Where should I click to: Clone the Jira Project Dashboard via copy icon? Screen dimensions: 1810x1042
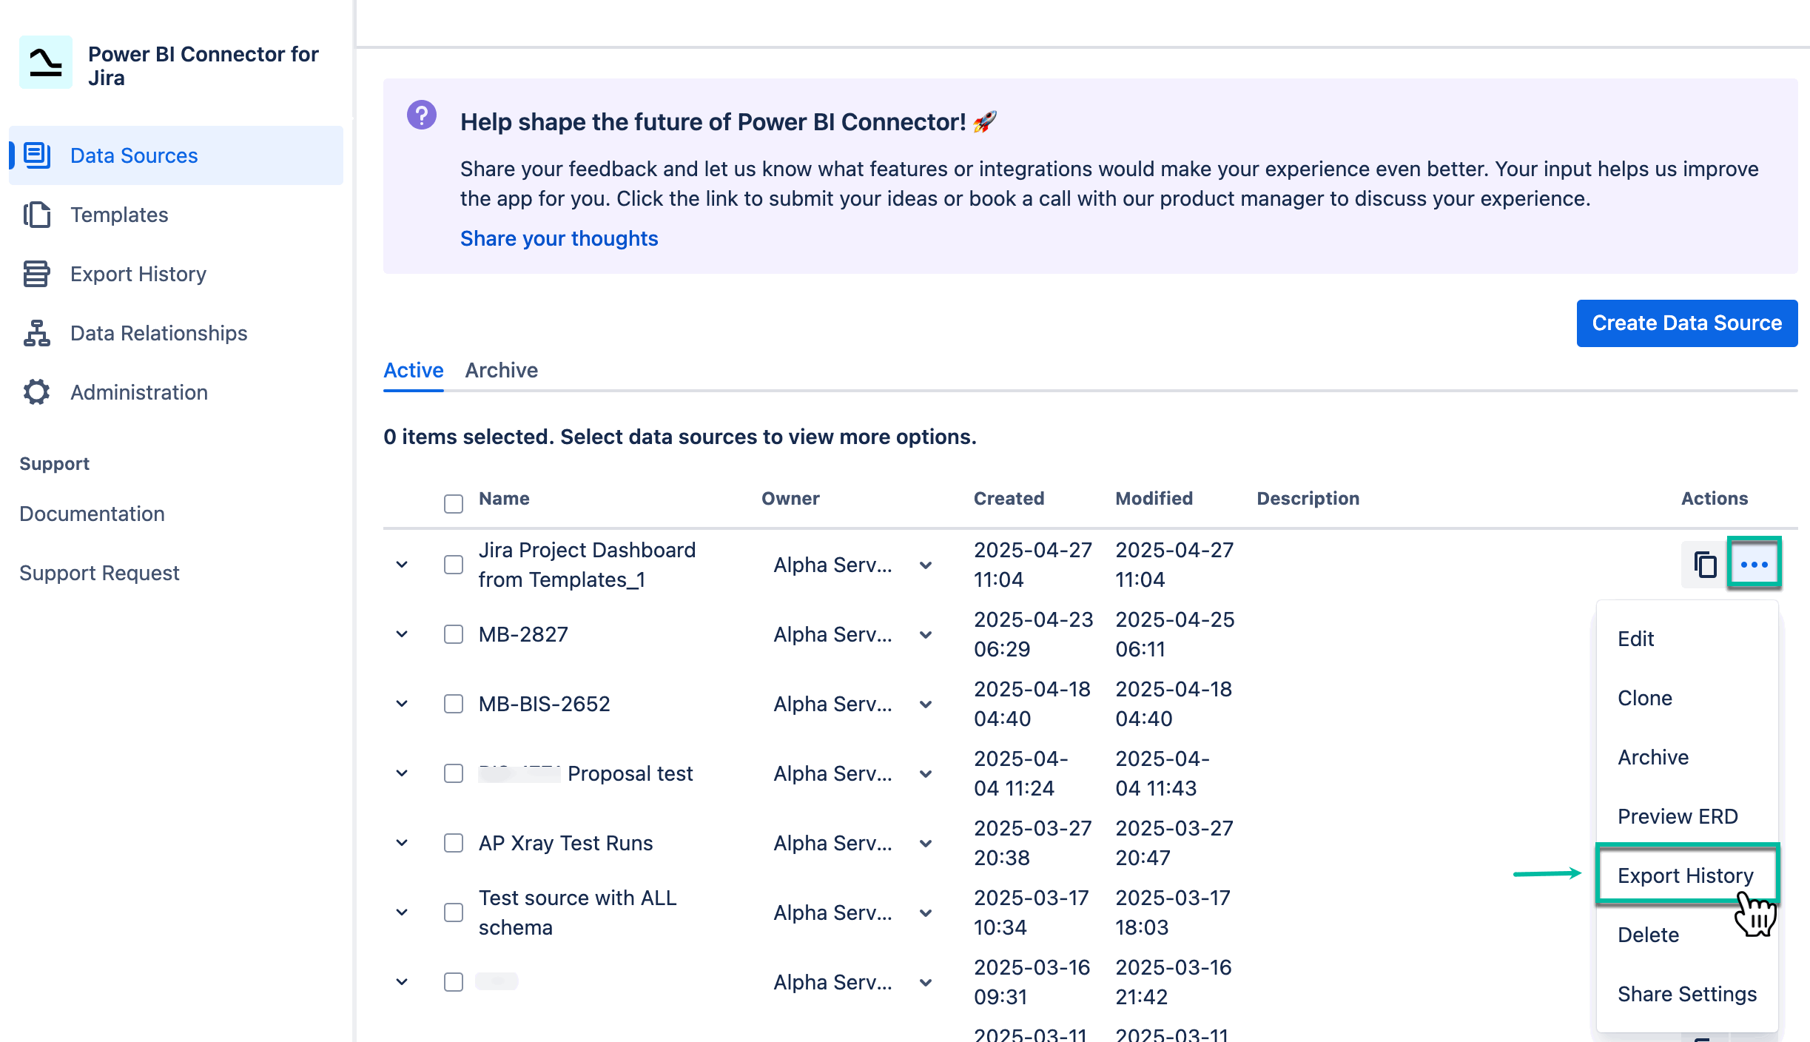point(1704,564)
